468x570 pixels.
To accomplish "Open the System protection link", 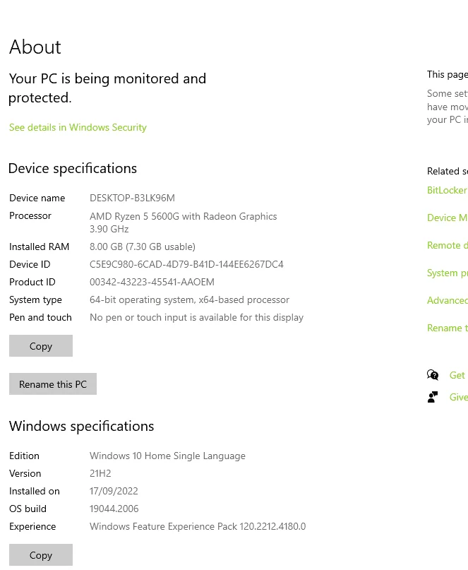I will [448, 273].
